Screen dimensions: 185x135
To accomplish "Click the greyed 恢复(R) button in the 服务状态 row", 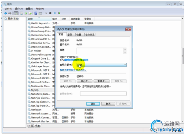I will tap(119, 81).
